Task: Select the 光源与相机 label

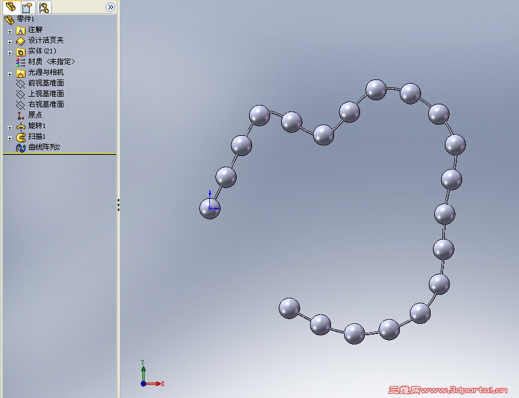Action: (46, 72)
